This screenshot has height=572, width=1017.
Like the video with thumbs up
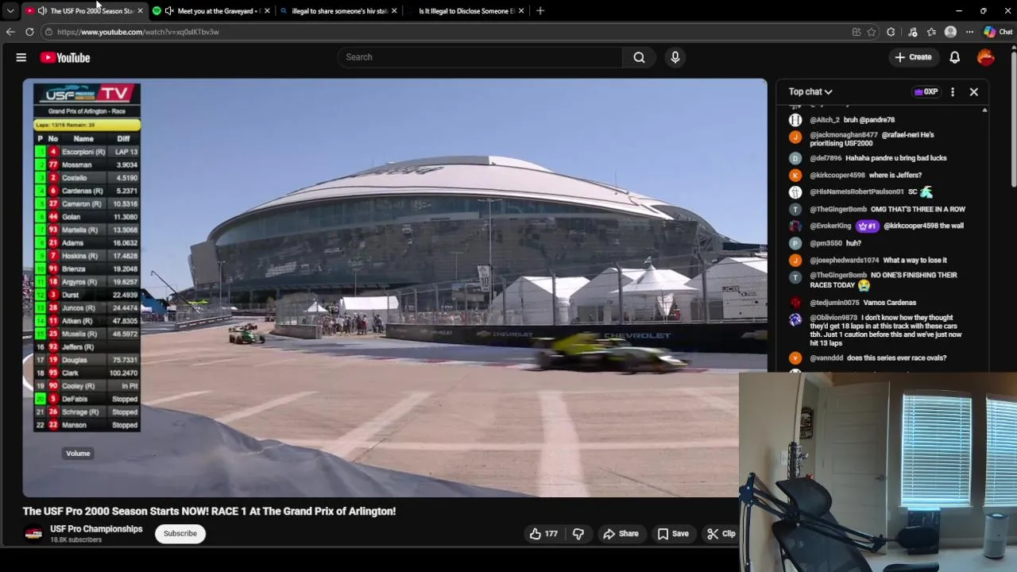543,534
